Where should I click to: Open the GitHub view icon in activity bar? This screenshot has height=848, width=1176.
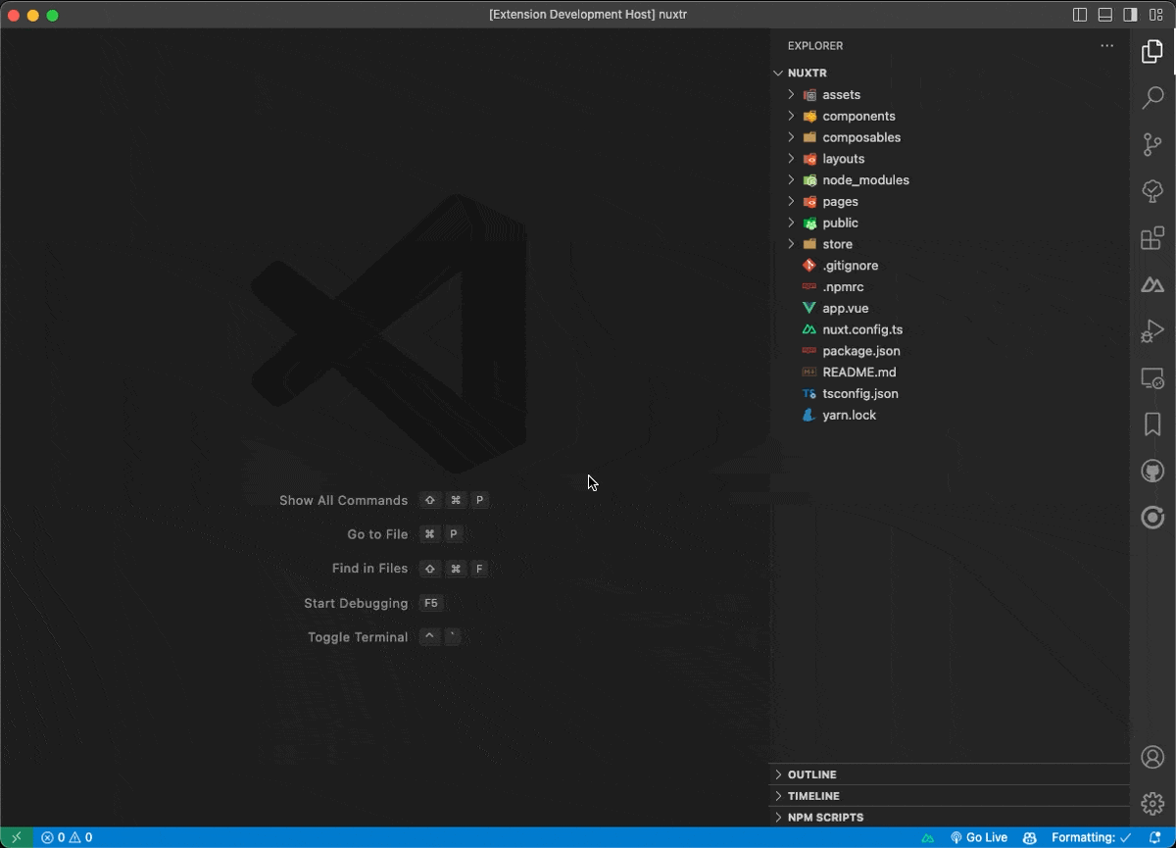[1152, 472]
